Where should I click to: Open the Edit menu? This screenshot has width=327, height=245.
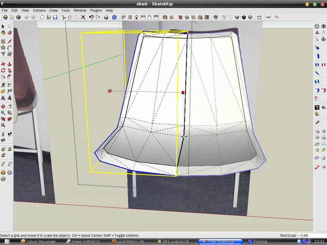coord(14,10)
